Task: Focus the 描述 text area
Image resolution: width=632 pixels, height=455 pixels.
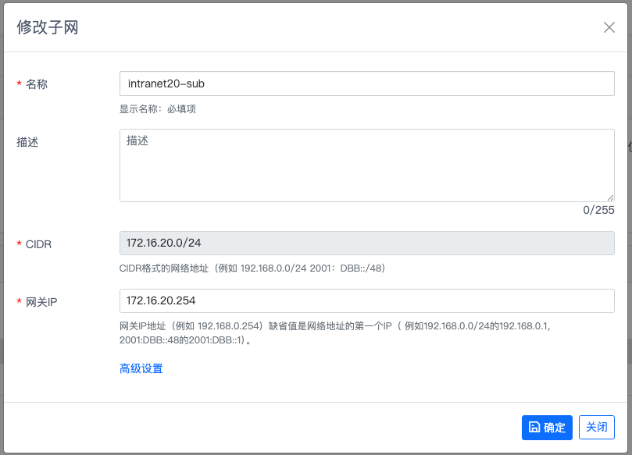Action: click(x=366, y=165)
